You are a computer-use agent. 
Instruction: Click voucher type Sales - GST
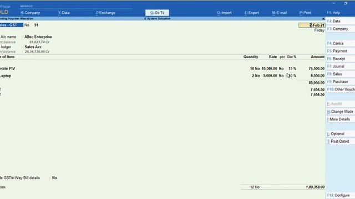click(11, 25)
